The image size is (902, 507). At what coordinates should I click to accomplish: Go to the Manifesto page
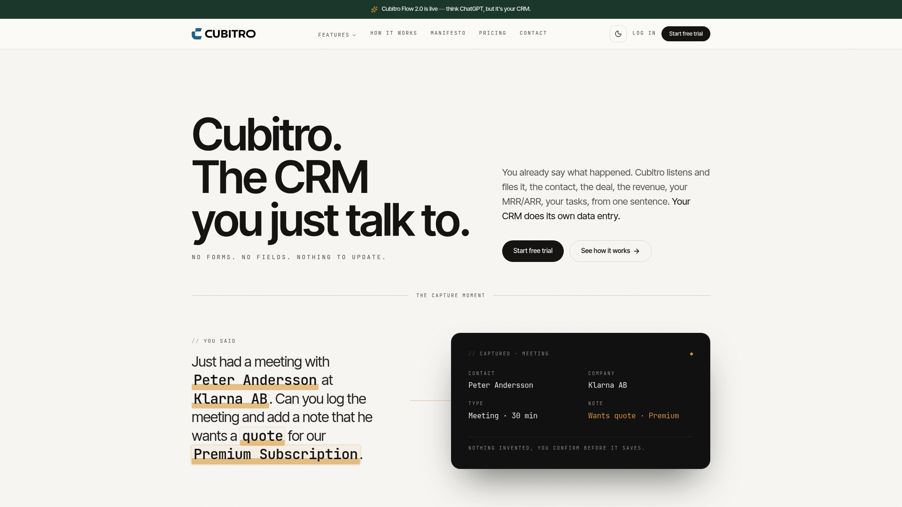[x=448, y=33]
